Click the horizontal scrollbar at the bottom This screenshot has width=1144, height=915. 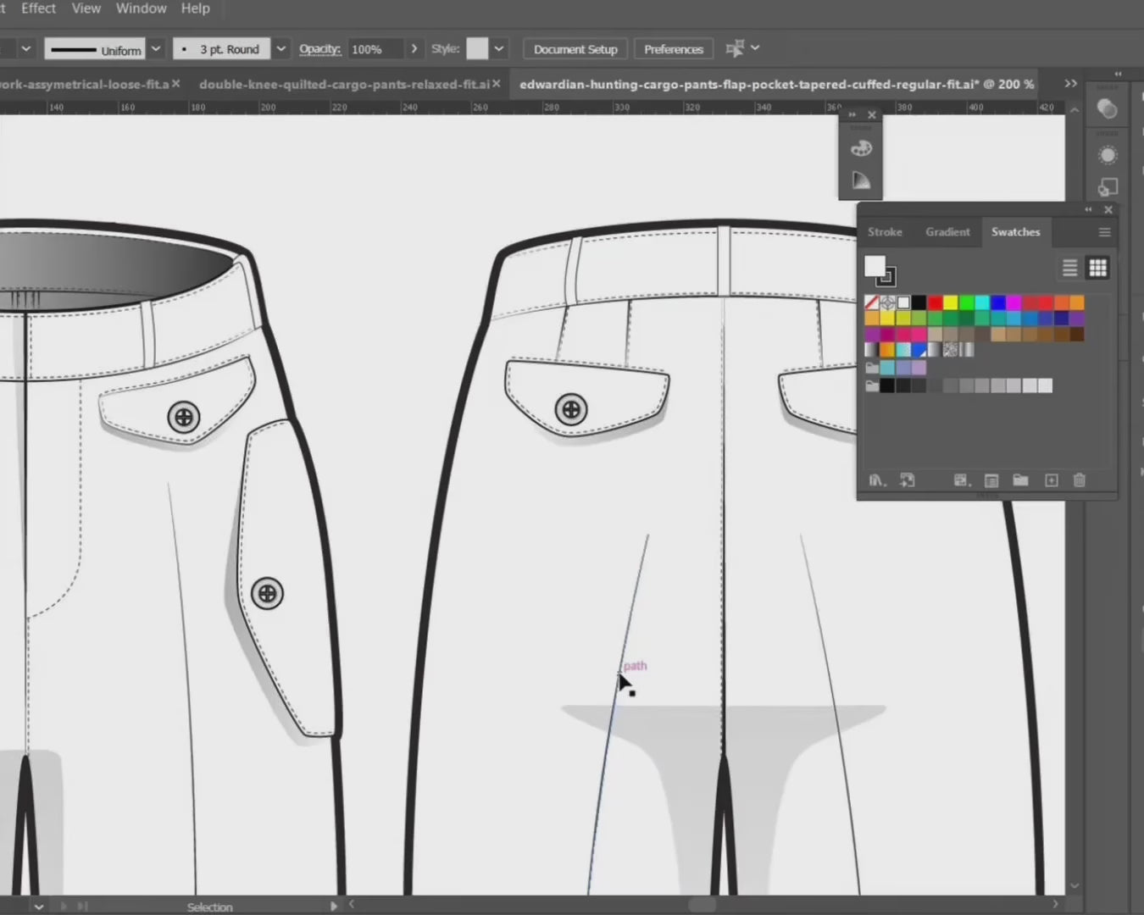coord(703,905)
